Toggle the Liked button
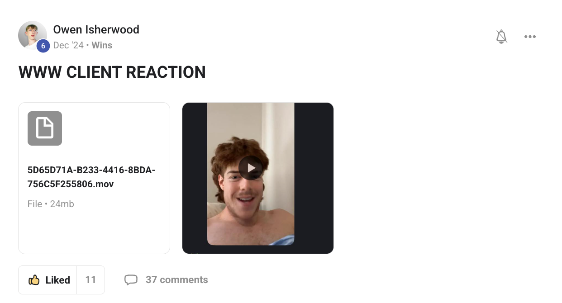This screenshot has height=303, width=562. (48, 280)
